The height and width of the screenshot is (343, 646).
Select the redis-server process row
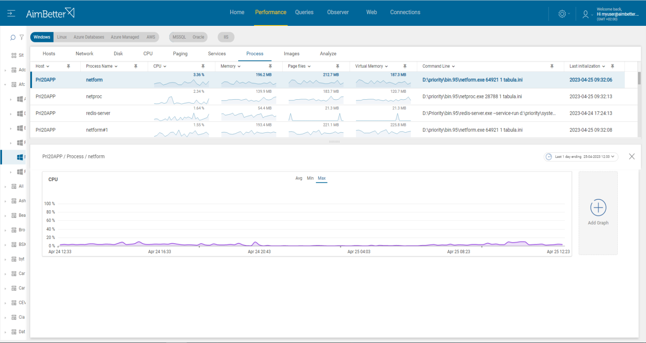coord(333,113)
